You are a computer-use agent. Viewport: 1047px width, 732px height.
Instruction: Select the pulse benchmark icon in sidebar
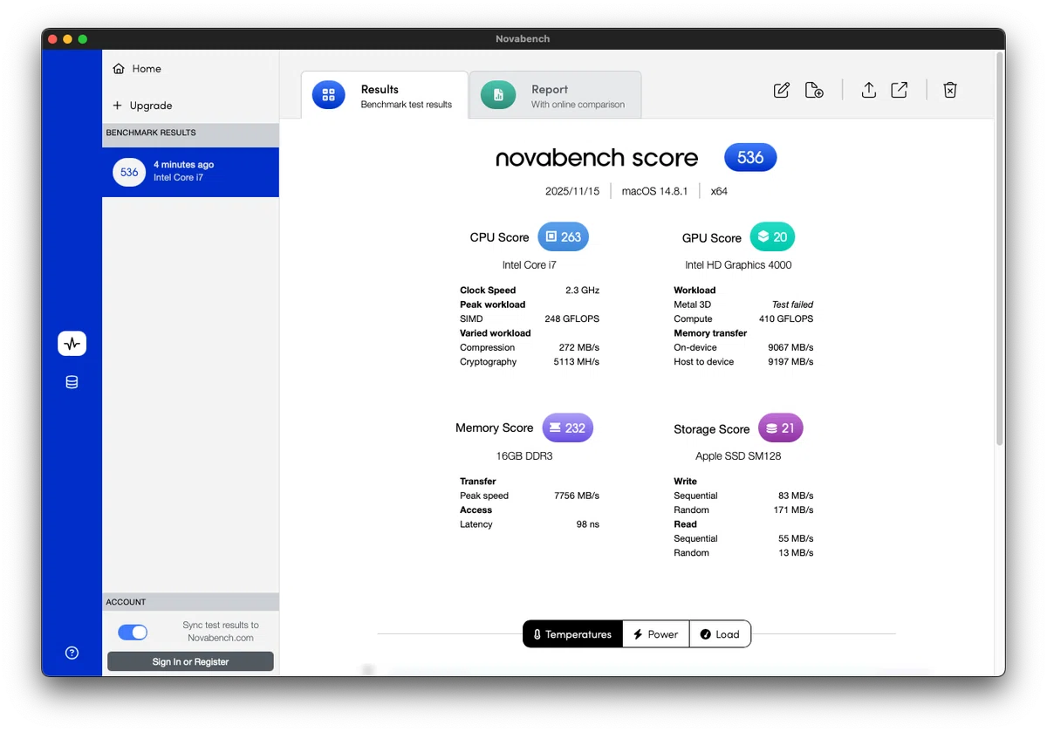[72, 344]
